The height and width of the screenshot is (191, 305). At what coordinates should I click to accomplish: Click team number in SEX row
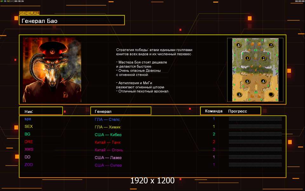214,126
